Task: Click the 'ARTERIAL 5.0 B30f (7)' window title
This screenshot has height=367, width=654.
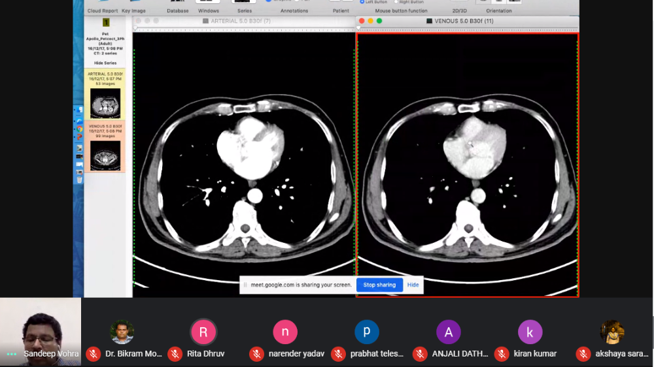Action: [241, 21]
